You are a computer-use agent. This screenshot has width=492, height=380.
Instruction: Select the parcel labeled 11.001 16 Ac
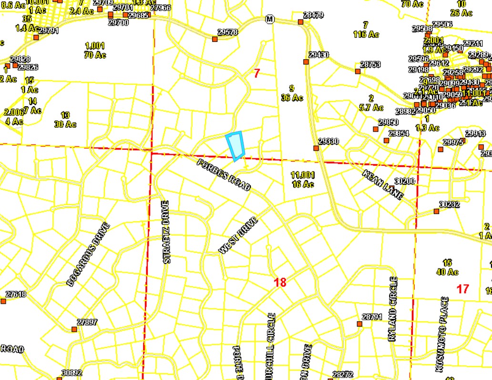click(x=303, y=179)
